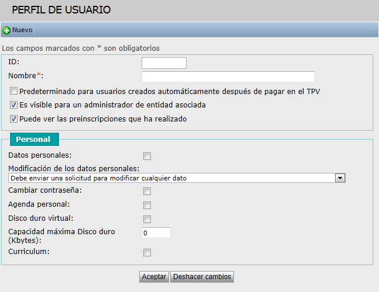
Task: Tick the Datos personales checkbox
Action: (147, 156)
